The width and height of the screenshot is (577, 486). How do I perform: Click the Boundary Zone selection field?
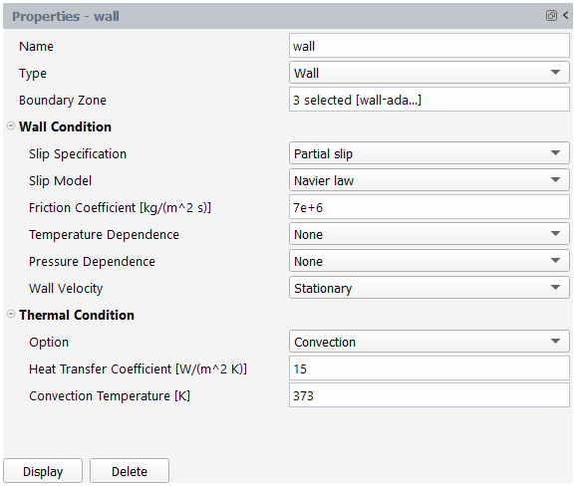click(x=430, y=100)
